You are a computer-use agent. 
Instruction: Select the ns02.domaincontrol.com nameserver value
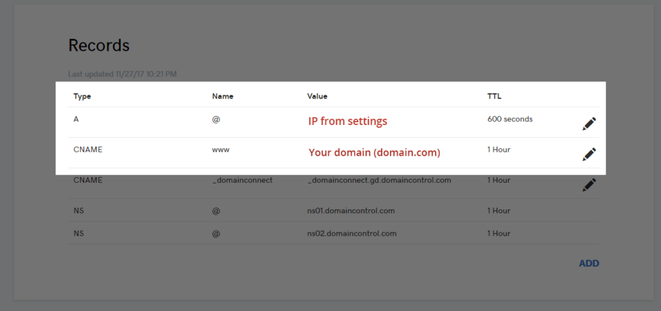coord(352,233)
